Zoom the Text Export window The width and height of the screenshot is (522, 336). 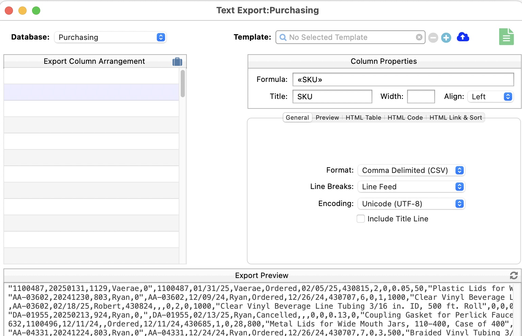coord(36,11)
